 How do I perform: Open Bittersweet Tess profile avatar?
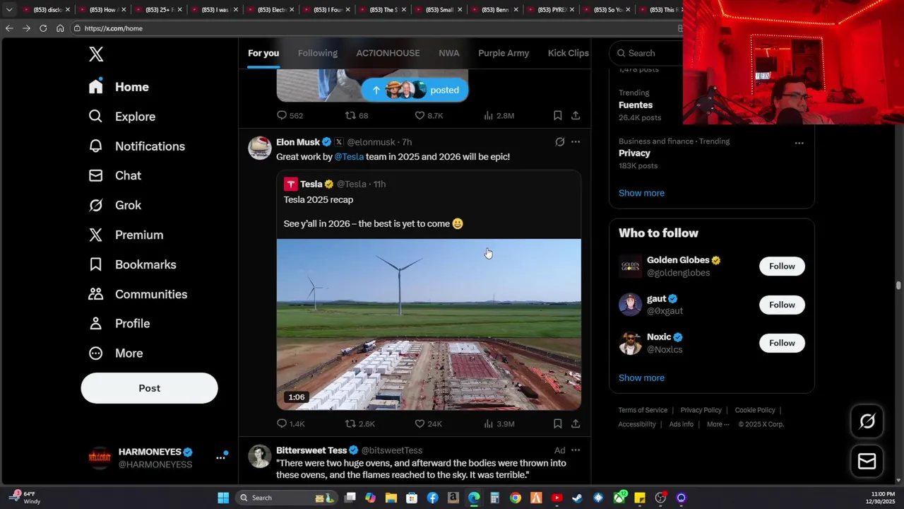(x=259, y=456)
